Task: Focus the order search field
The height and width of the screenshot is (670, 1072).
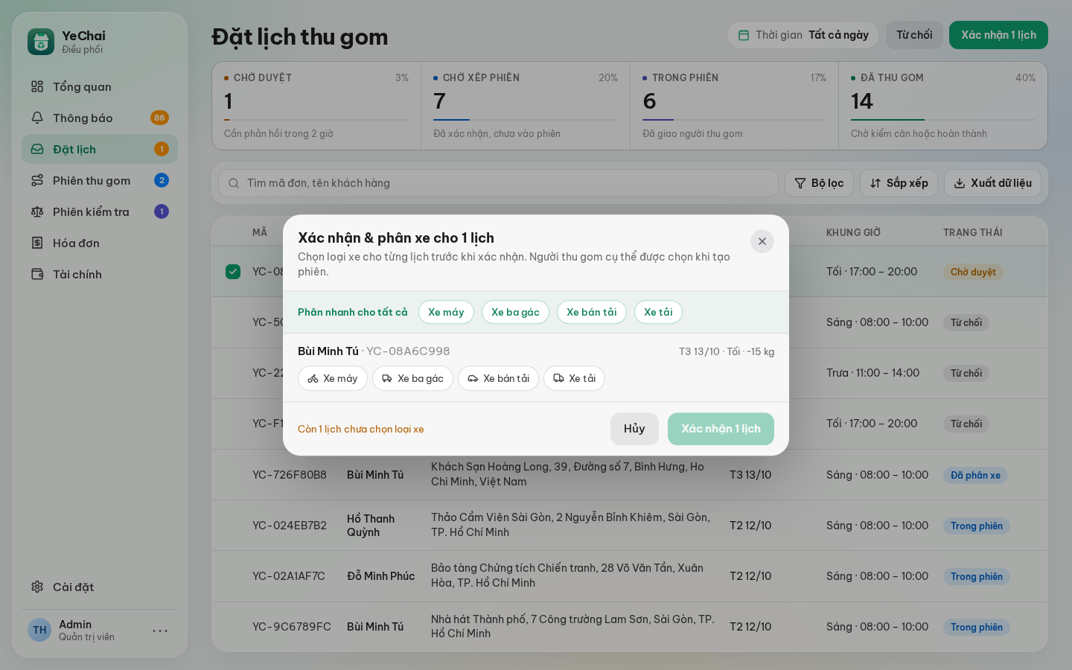Action: (498, 183)
